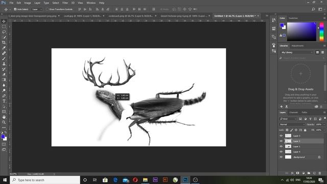
Task: Click the Type here to search box
Action: pyautogui.click(x=45, y=180)
